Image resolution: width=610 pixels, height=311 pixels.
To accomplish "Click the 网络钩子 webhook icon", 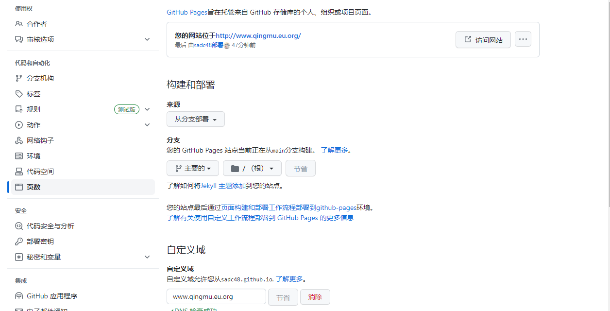I will (19, 140).
